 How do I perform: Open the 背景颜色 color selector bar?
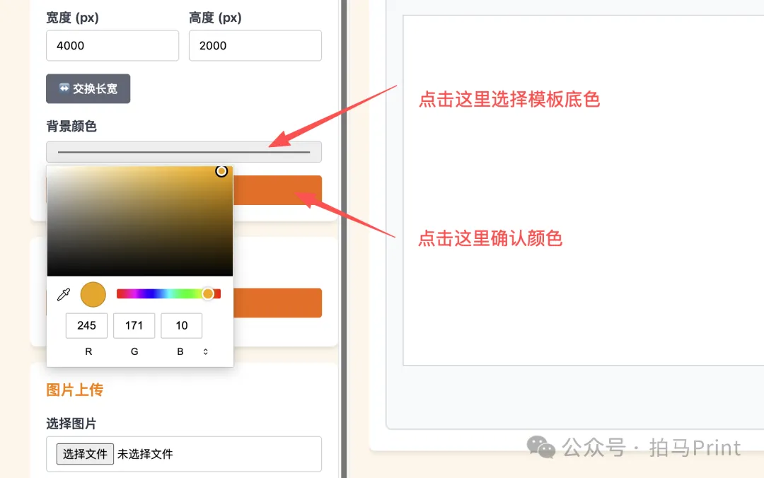[x=183, y=152]
